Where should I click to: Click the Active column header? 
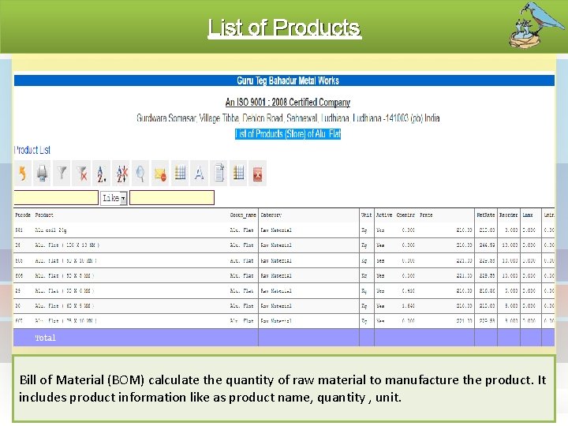(x=384, y=215)
